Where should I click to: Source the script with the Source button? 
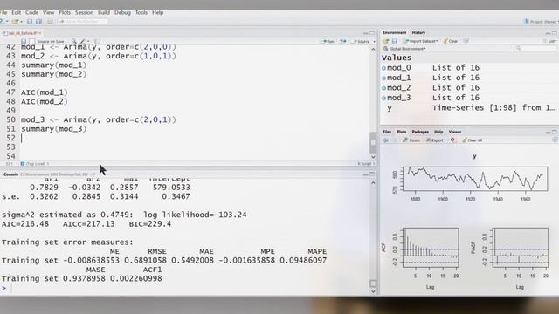[x=361, y=41]
